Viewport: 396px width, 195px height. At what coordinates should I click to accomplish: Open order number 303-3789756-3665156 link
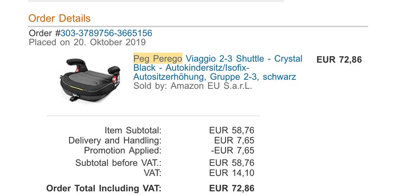(x=106, y=33)
